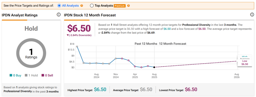Click info icon beside IPDN Analyst Ratings

[x=58, y=15]
